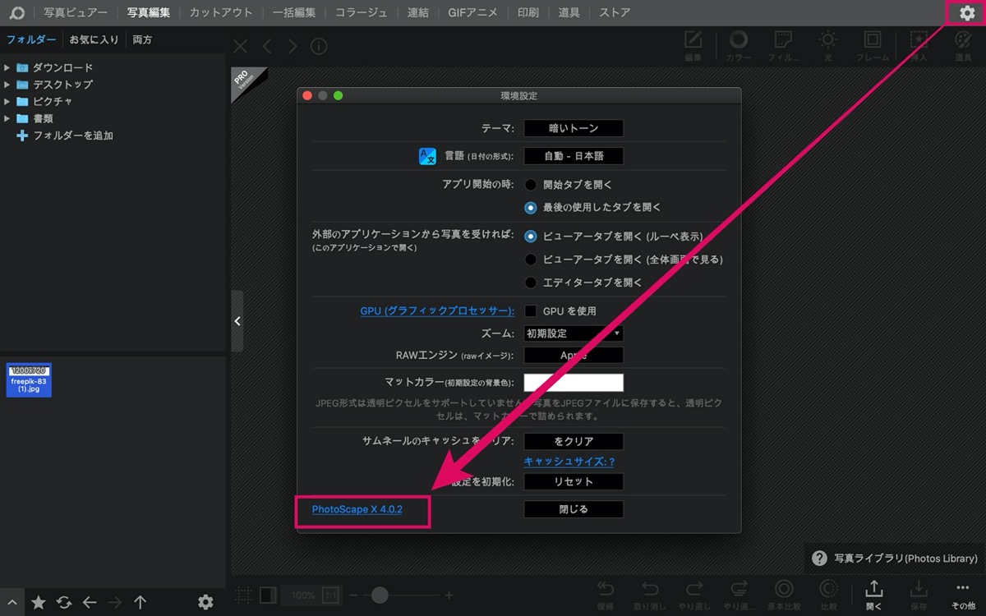Click the refresh icon in sidebar footer
The width and height of the screenshot is (986, 616).
[x=64, y=602]
